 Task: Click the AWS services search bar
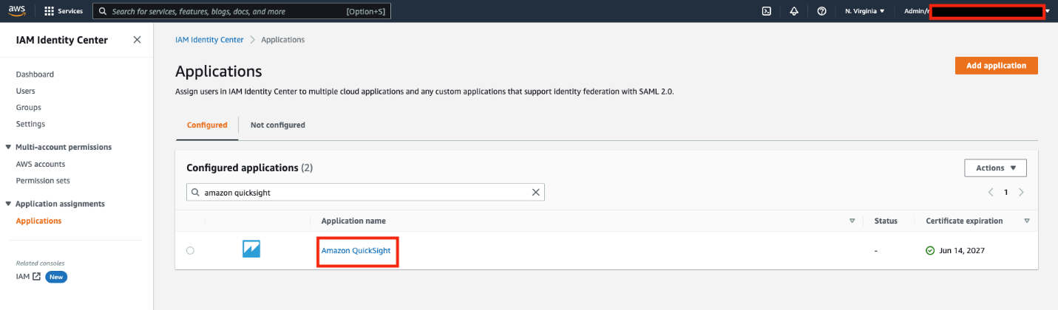[241, 11]
